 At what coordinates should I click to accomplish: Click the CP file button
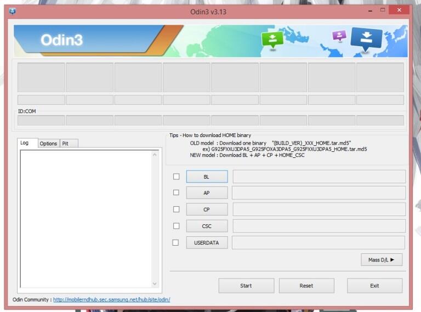207,209
